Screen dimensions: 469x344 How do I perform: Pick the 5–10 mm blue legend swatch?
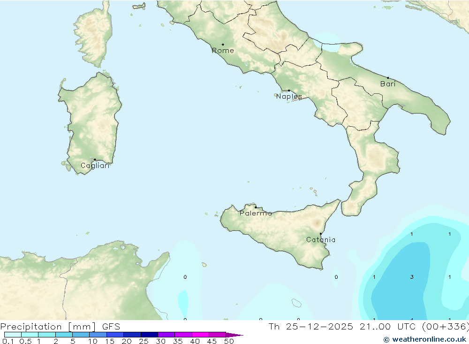81,335
